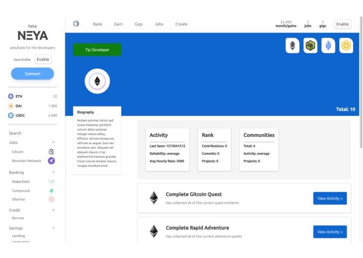This screenshot has width=363, height=258.
Task: Expand the Credit sidebar section arrow
Action: pos(53,210)
